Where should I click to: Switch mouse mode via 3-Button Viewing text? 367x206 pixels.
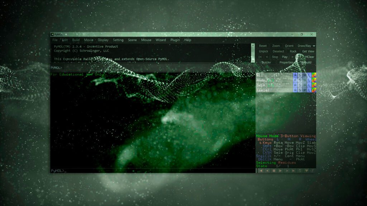tap(298, 136)
